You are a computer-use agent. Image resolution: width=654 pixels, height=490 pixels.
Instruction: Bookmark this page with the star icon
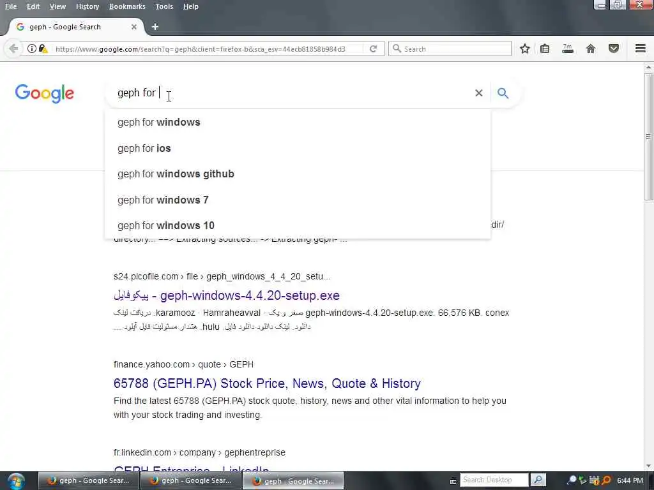point(525,48)
